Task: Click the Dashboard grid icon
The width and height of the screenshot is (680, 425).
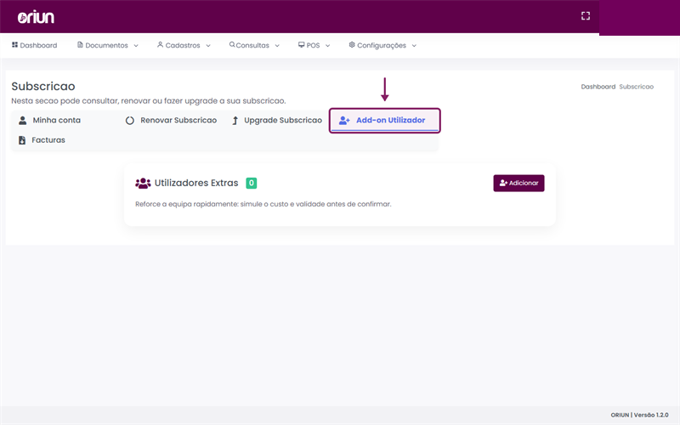Action: tap(14, 45)
